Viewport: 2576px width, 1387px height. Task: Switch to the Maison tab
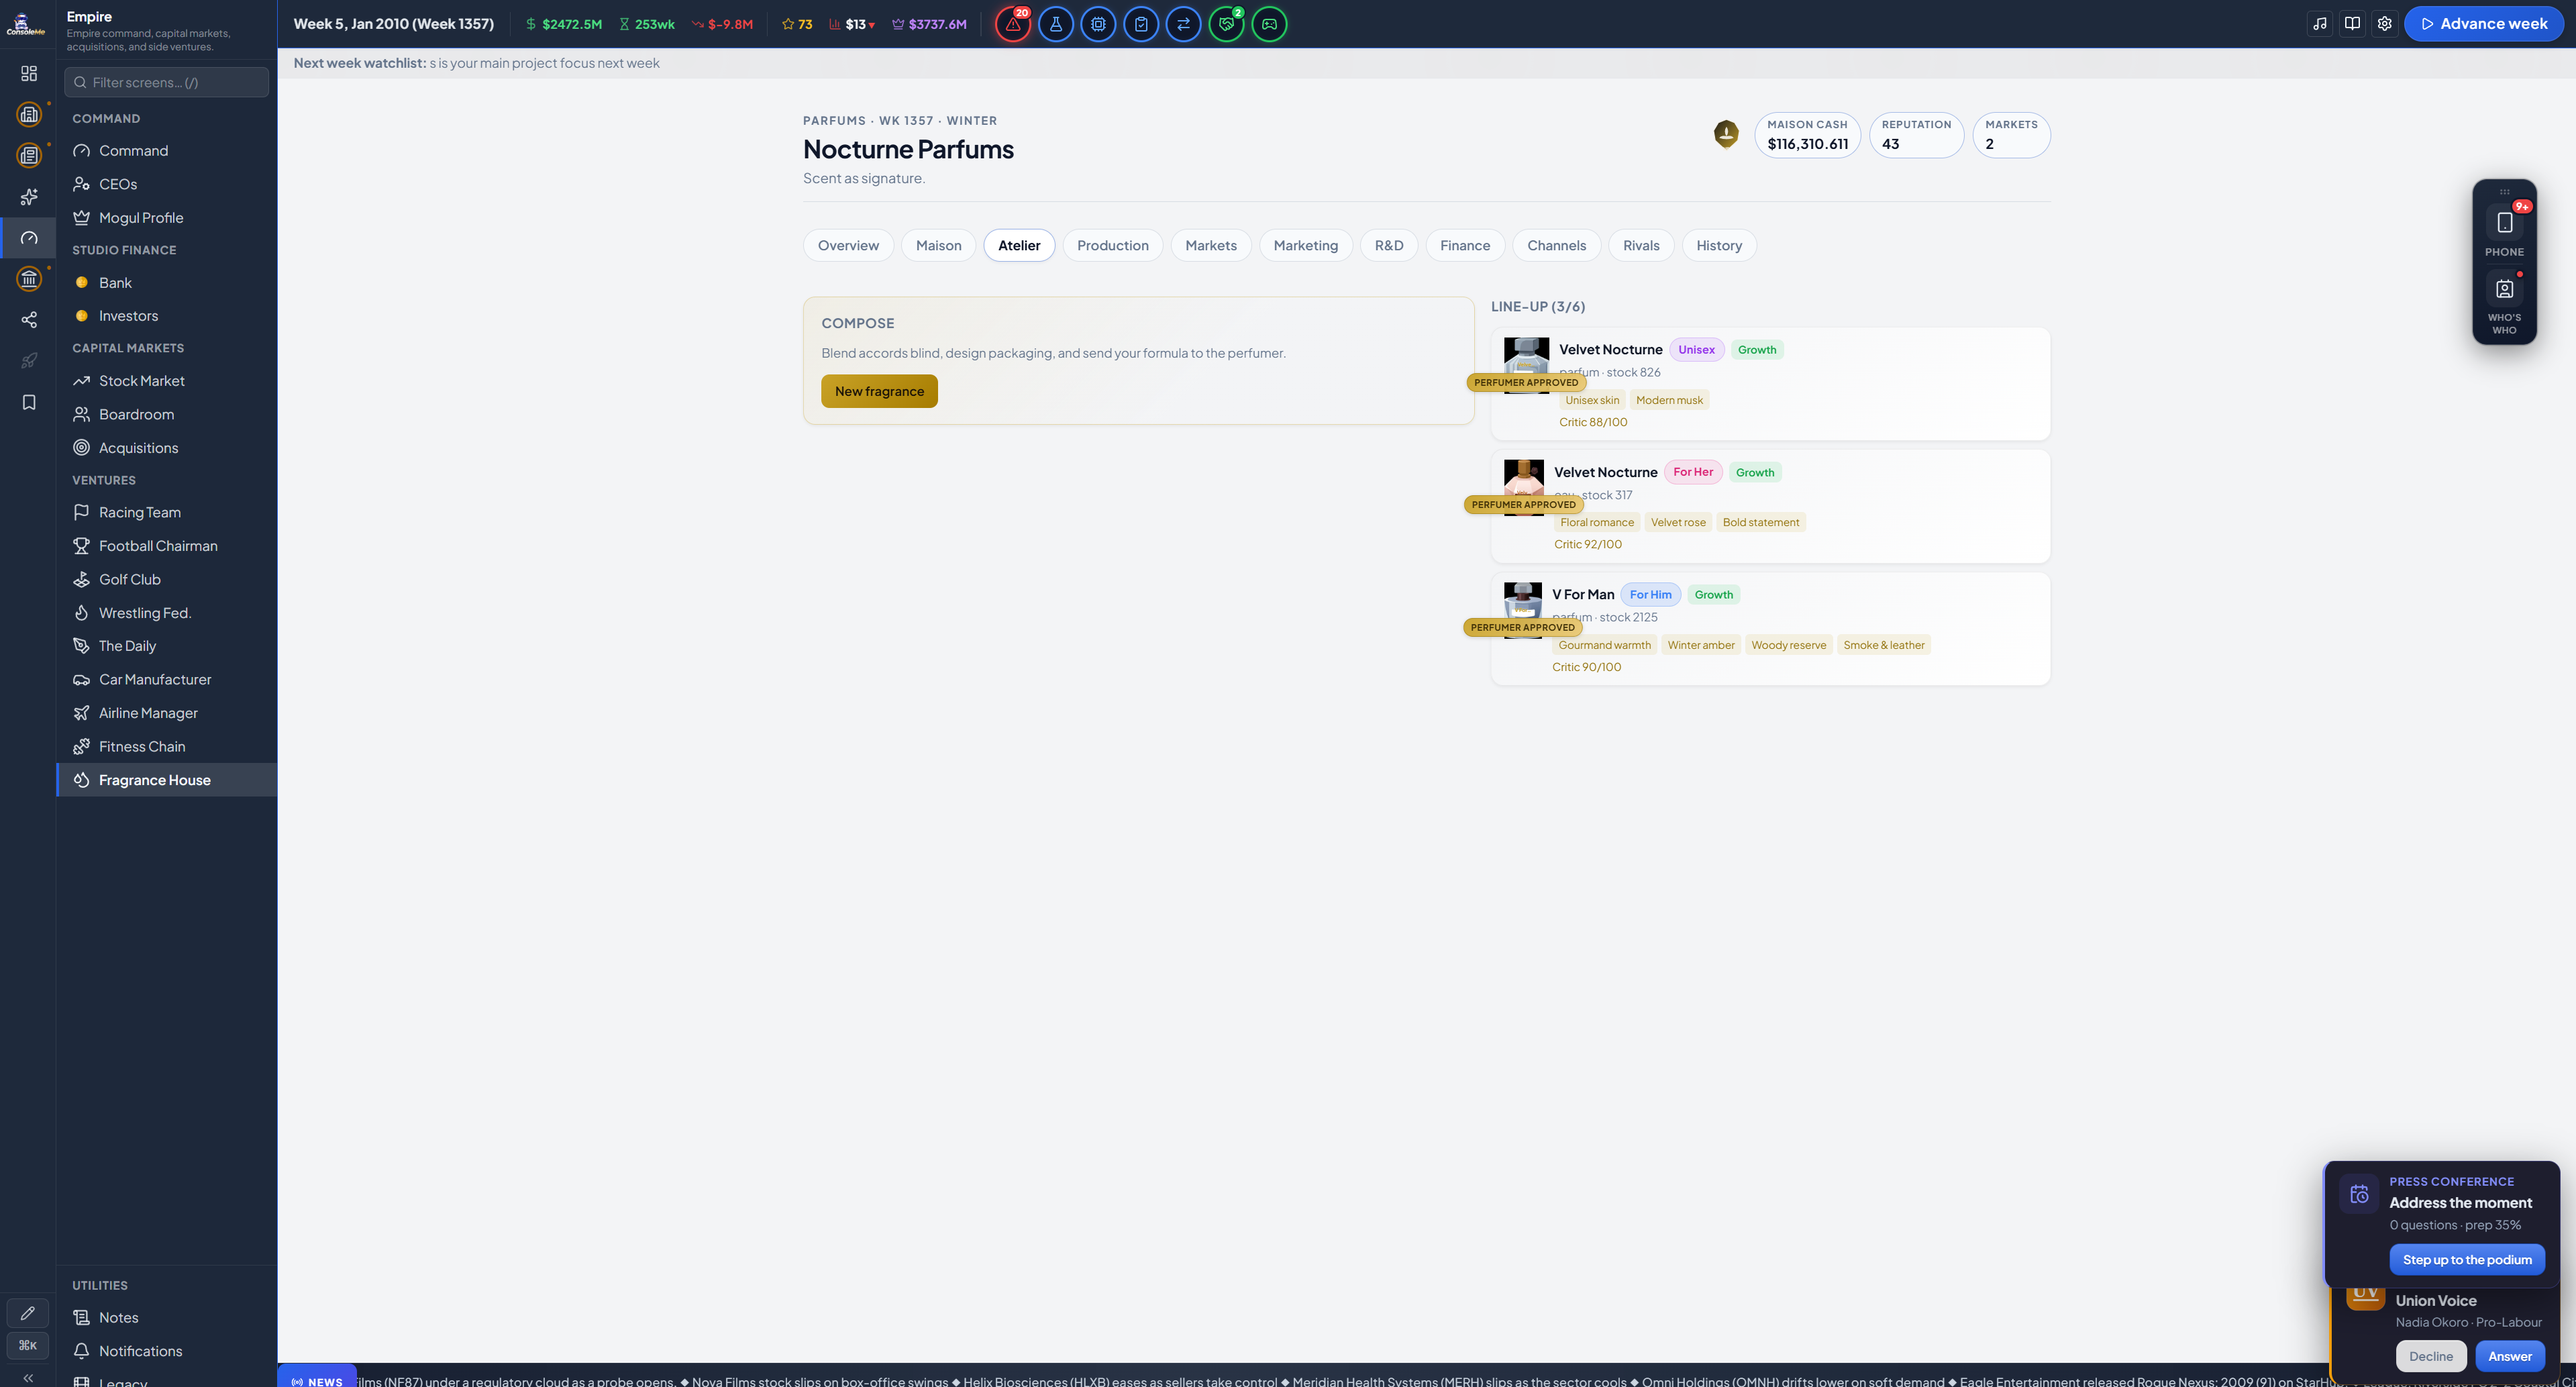point(938,245)
